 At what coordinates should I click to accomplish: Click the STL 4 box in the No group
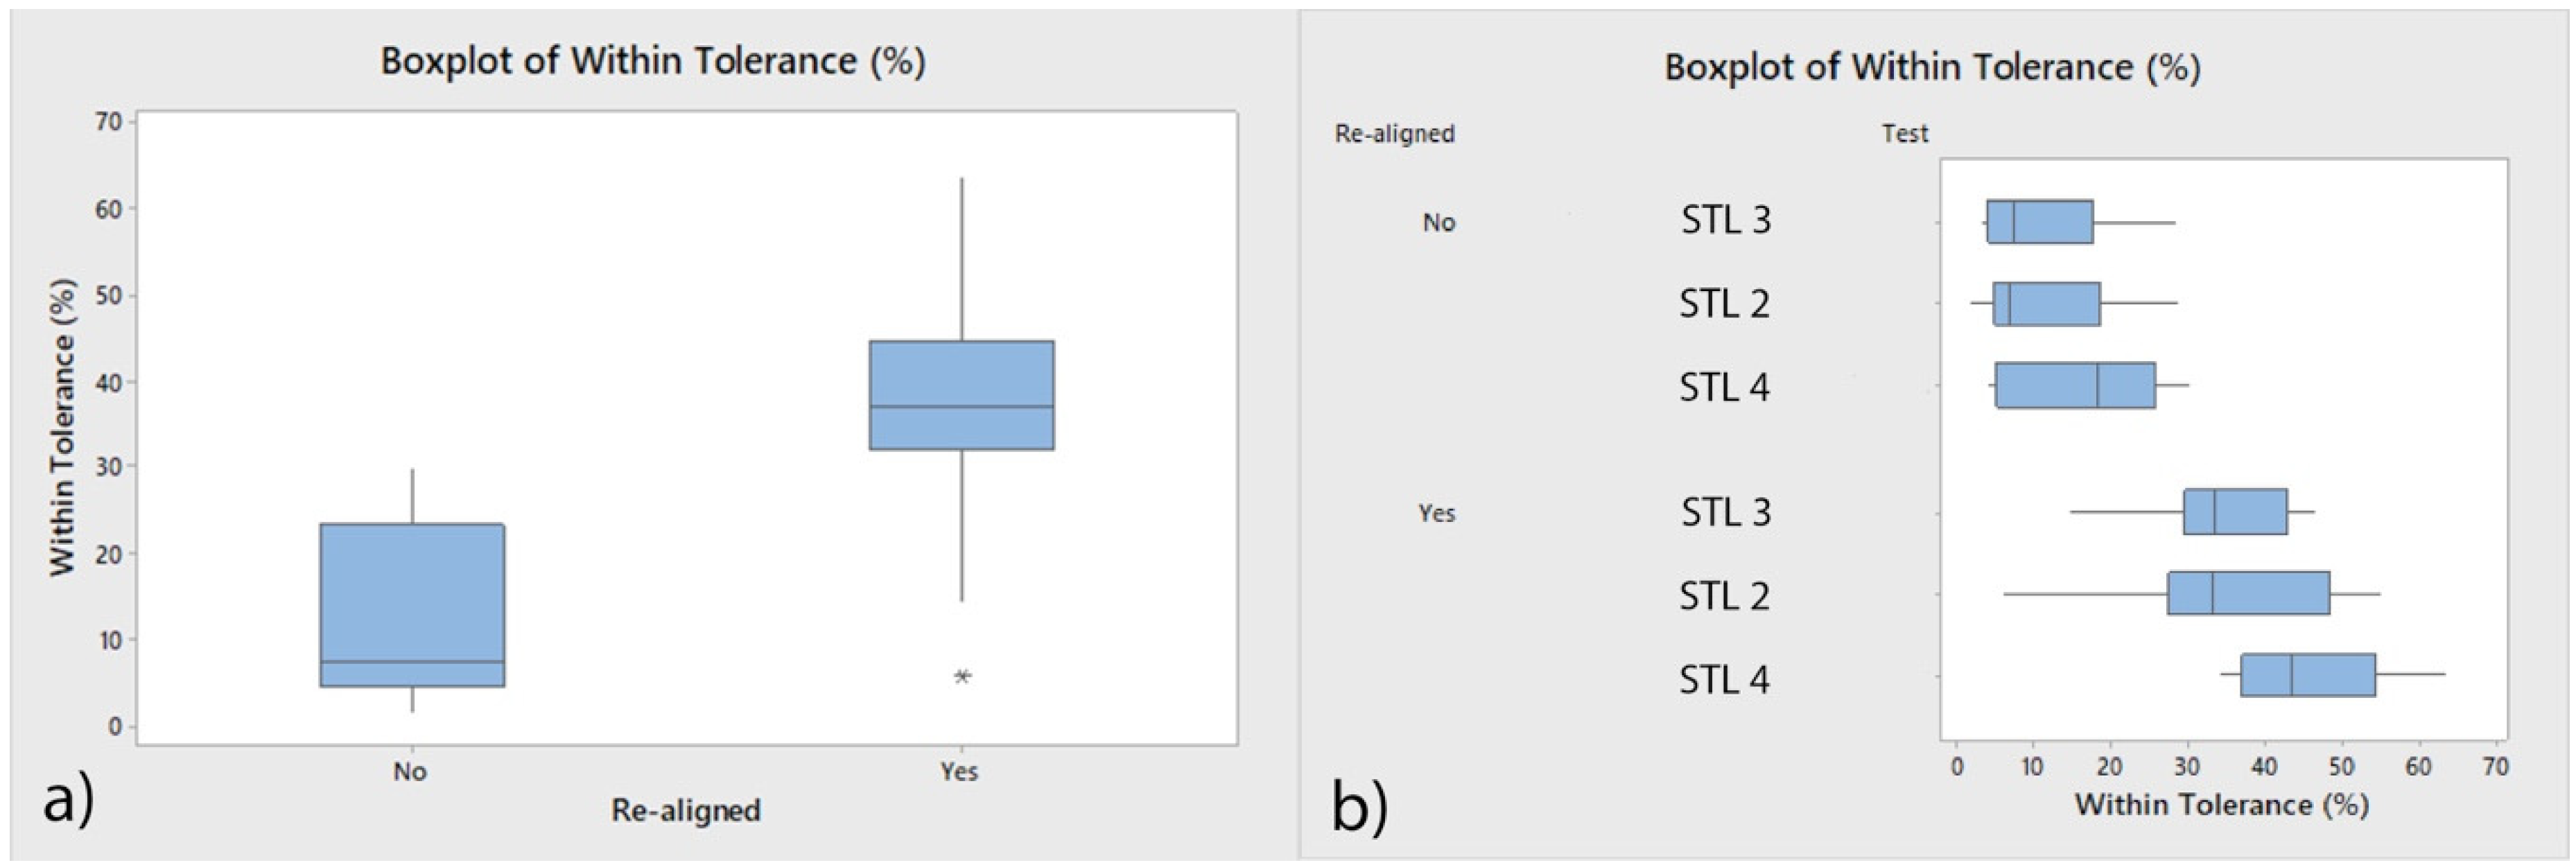(2075, 385)
